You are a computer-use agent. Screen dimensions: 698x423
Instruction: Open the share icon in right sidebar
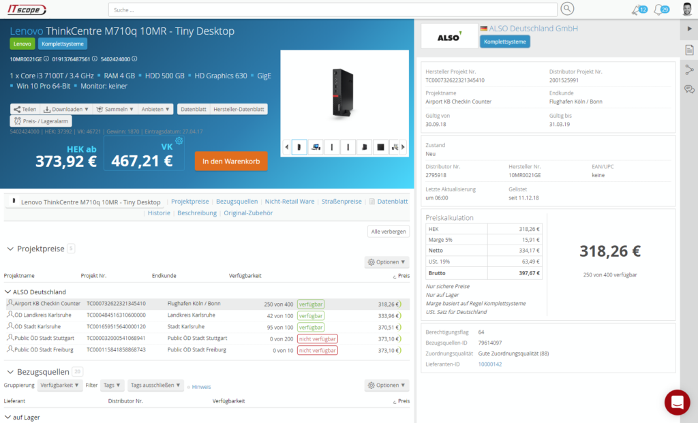tap(690, 69)
